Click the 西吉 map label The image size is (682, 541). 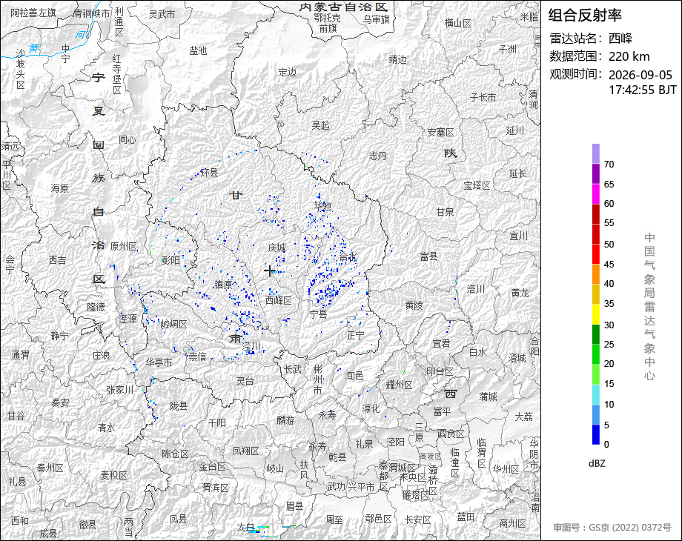point(57,260)
